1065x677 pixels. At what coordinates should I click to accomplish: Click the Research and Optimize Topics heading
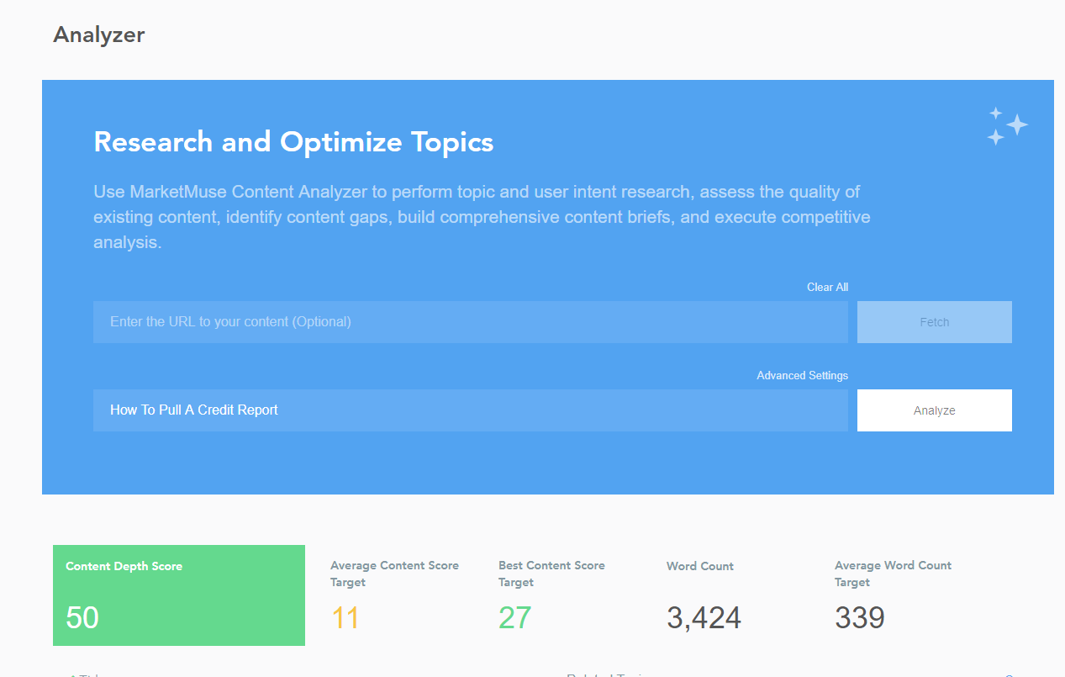tap(293, 142)
